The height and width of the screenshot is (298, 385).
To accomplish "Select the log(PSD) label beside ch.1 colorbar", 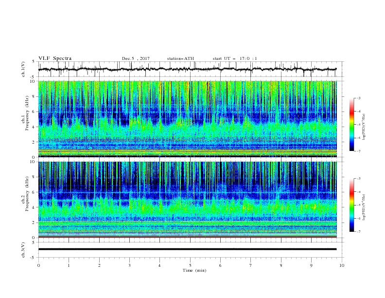I will point(364,127).
